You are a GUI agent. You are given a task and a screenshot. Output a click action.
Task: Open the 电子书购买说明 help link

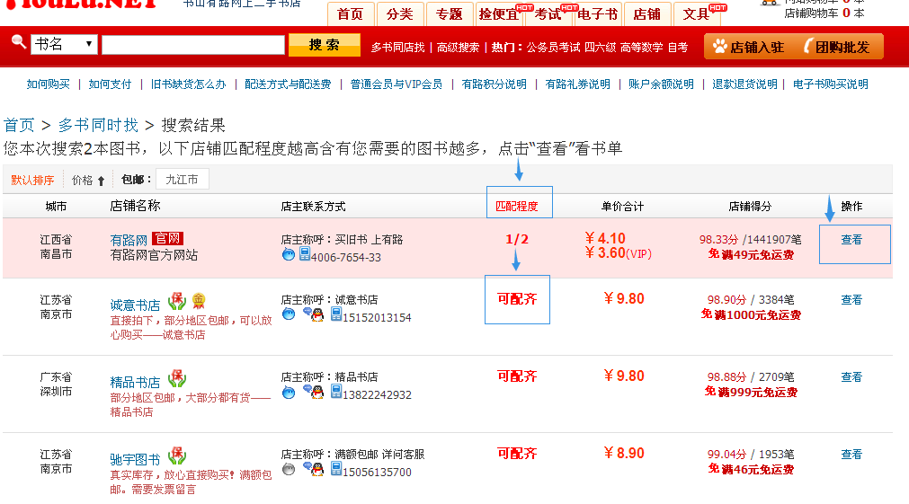pos(830,84)
